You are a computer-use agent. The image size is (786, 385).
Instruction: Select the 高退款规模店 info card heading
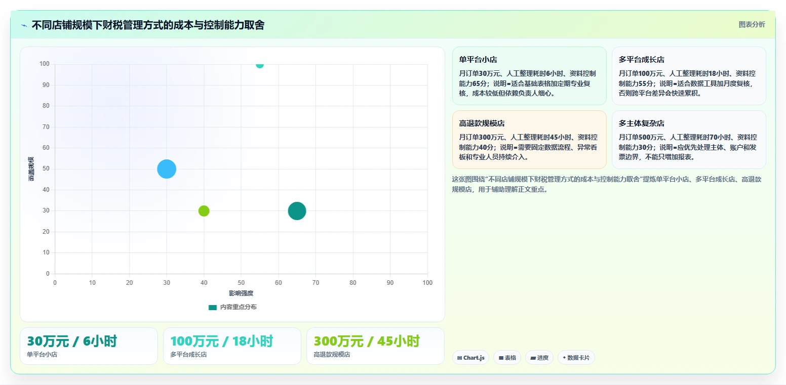pos(482,123)
